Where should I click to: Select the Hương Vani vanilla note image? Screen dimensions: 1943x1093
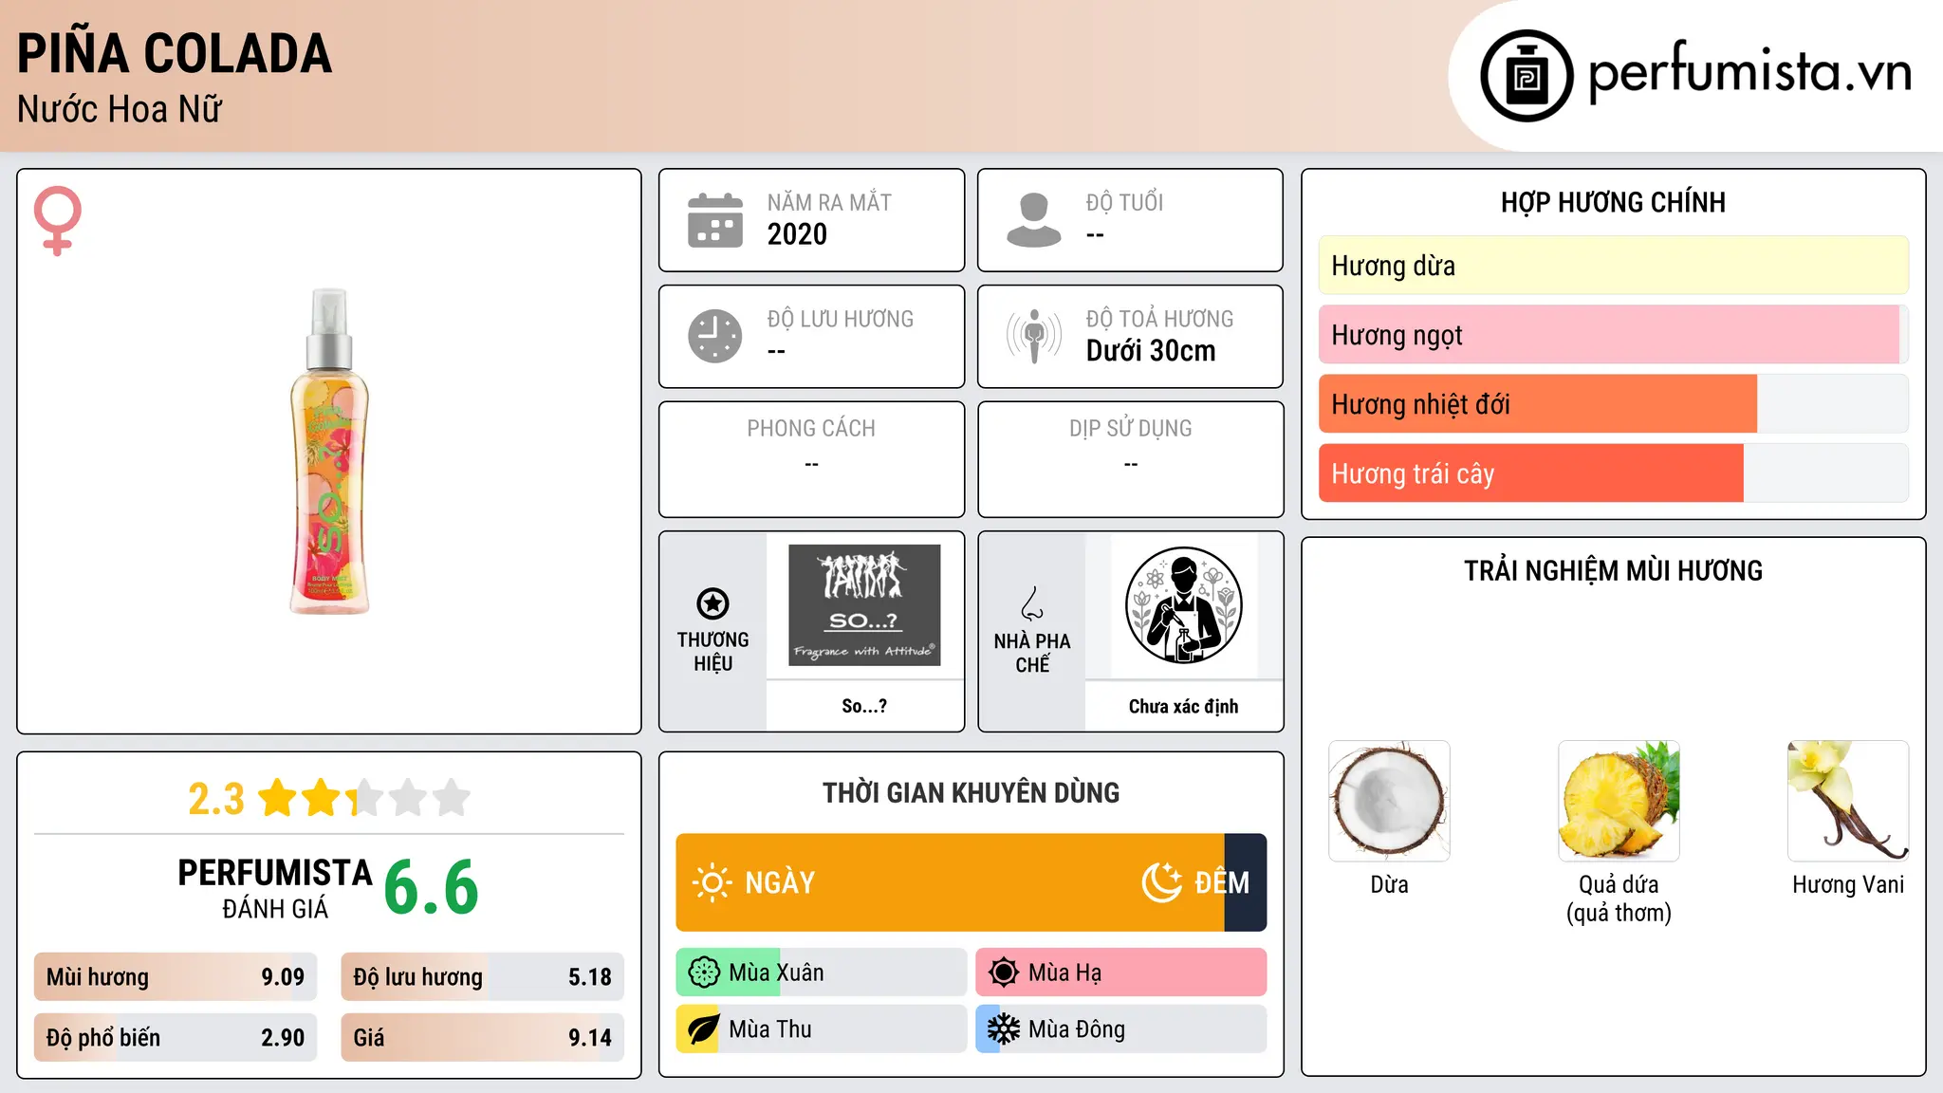point(1848,801)
